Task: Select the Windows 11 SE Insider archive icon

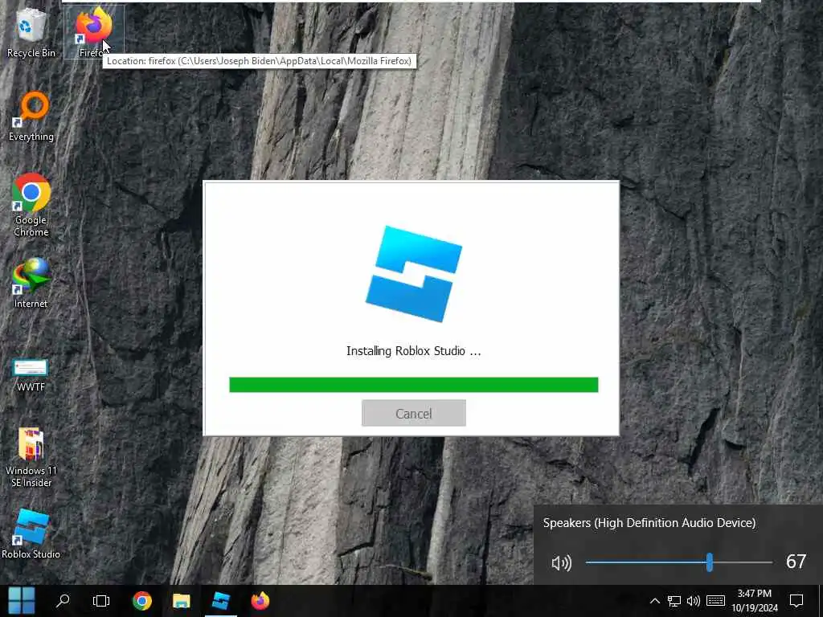Action: [31, 457]
